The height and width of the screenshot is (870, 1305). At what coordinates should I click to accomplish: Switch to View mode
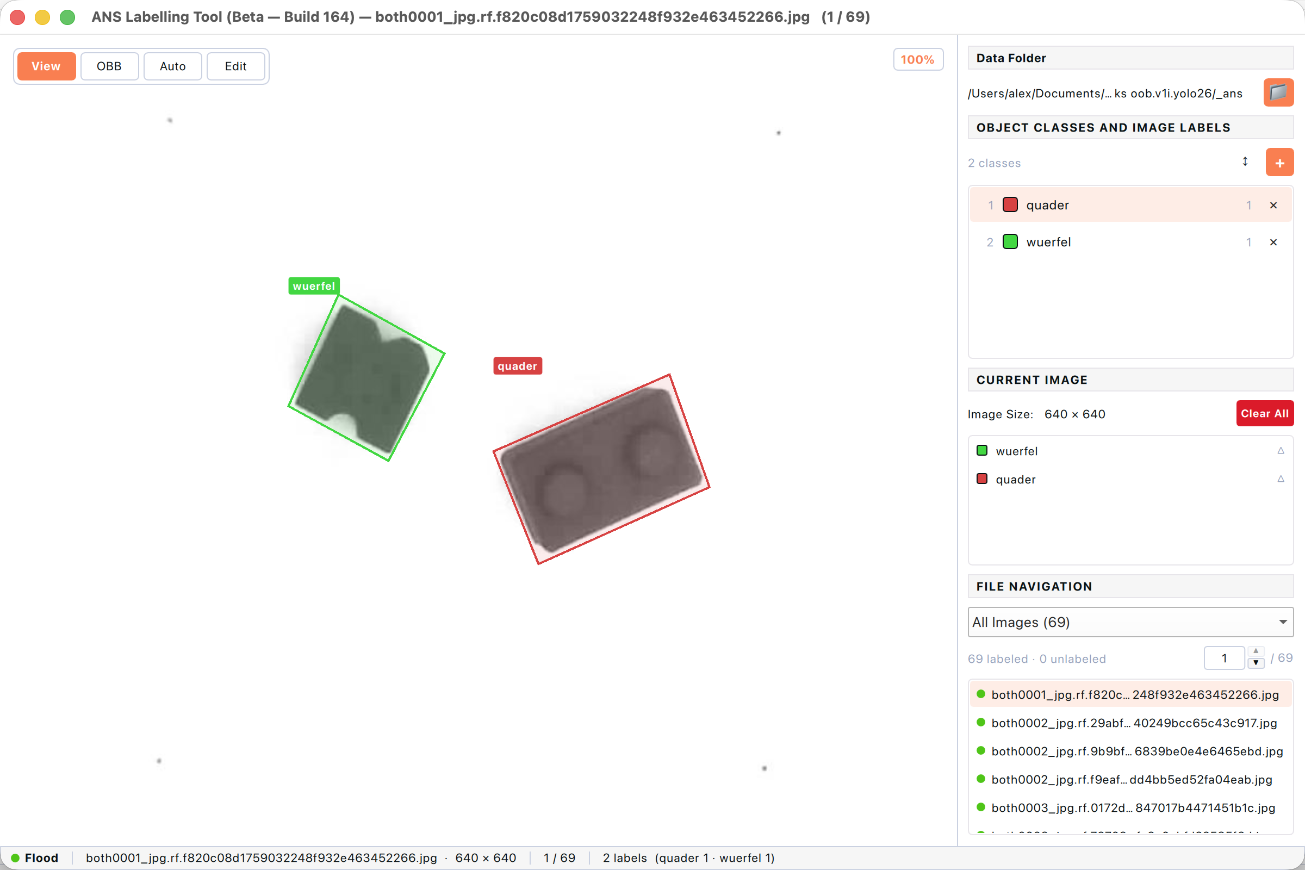coord(46,66)
